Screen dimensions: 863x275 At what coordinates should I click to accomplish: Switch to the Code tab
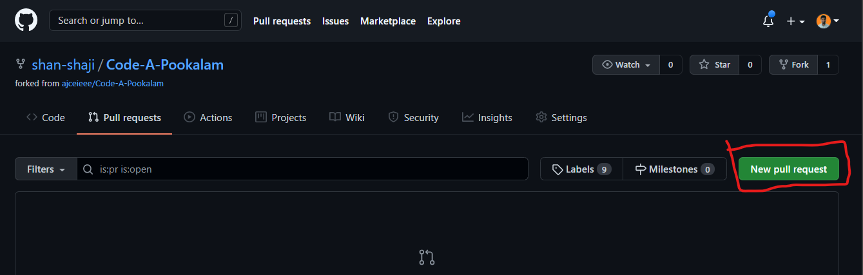46,117
